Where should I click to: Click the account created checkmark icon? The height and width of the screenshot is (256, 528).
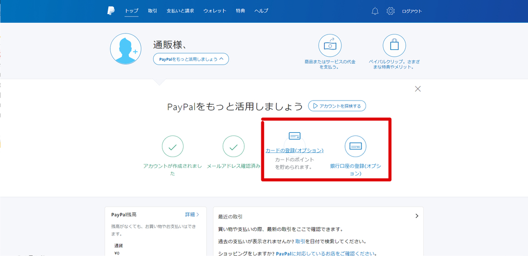coord(173,147)
